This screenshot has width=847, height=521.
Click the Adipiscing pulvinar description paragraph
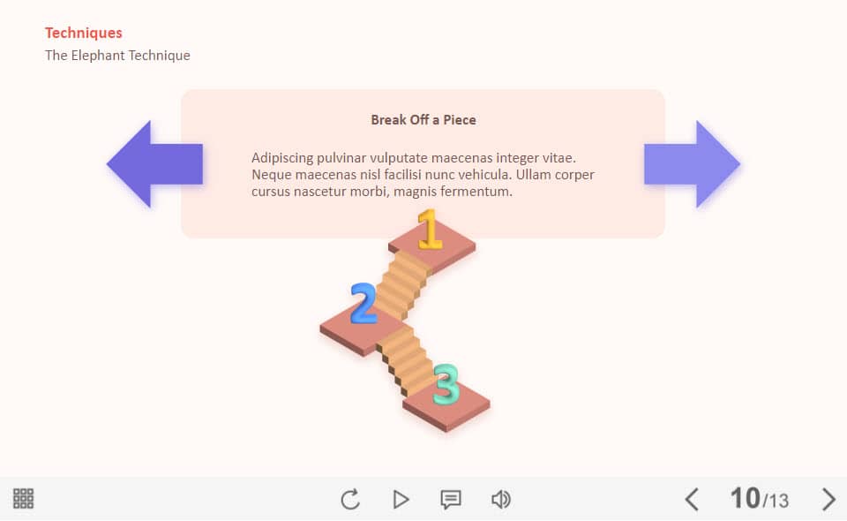tap(423, 175)
